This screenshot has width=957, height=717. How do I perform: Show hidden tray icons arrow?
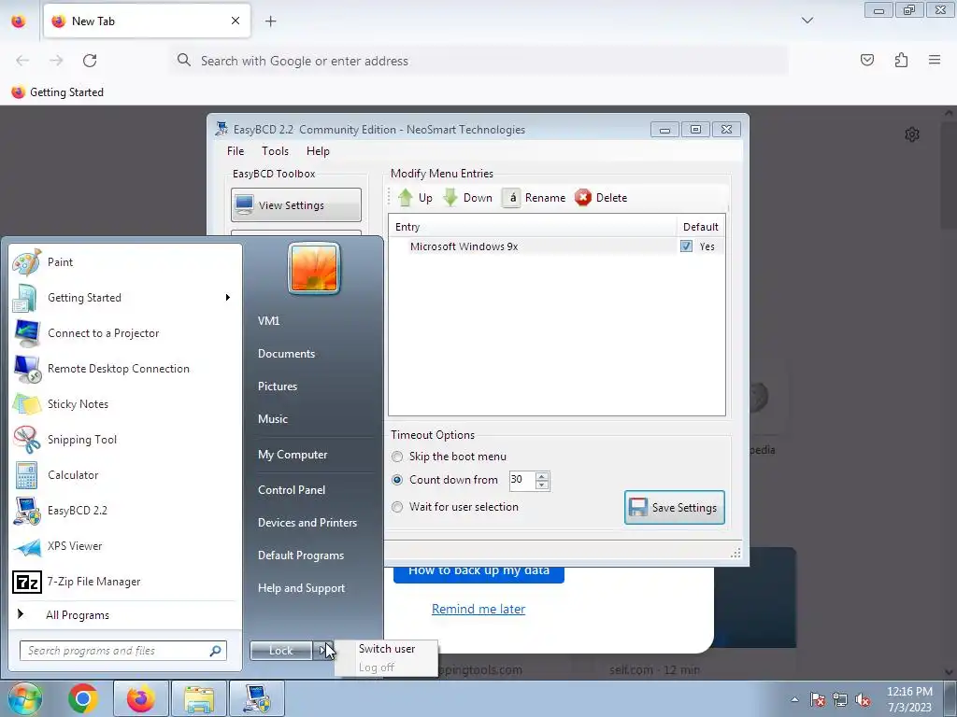(x=794, y=700)
